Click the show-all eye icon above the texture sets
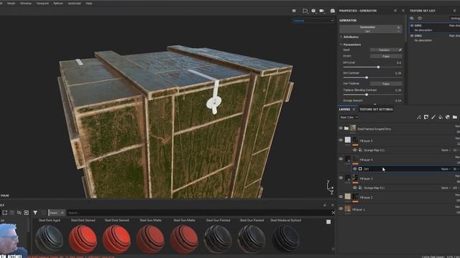The image size is (460, 258). point(420,18)
